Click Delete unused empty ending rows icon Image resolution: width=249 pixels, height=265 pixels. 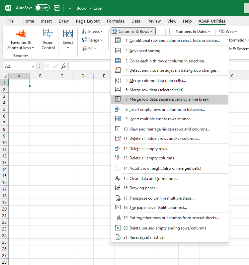(118, 228)
